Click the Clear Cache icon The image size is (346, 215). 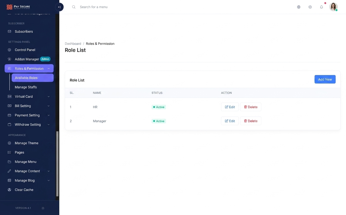[x=9, y=190]
